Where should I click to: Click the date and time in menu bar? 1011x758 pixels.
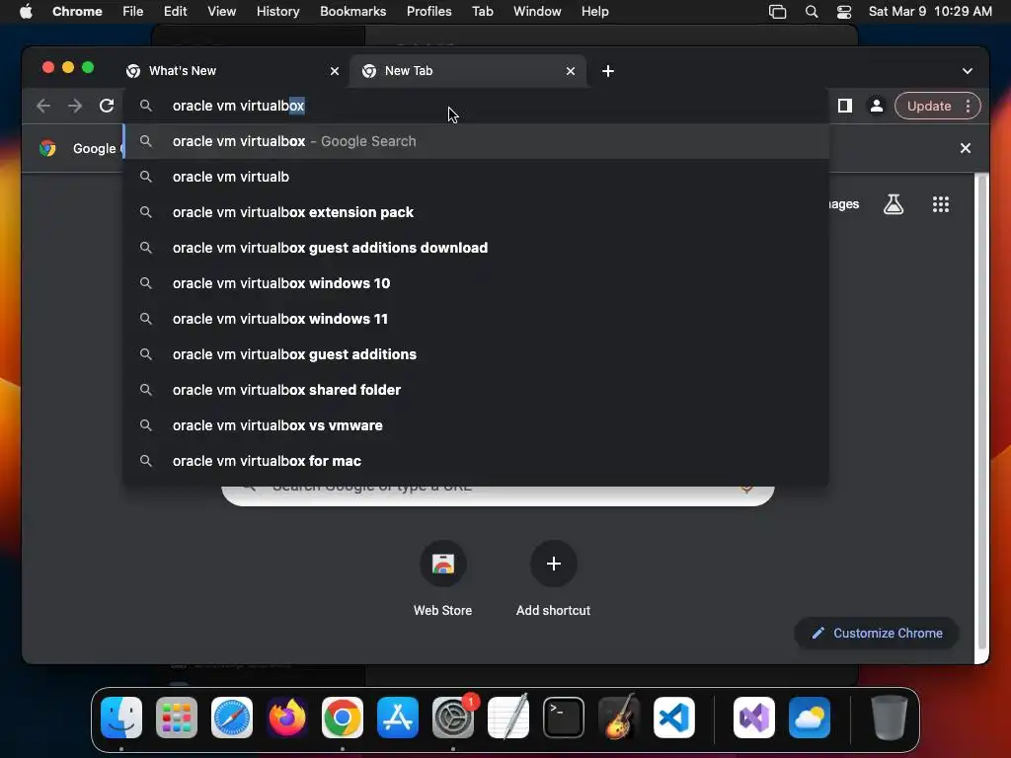coord(930,12)
